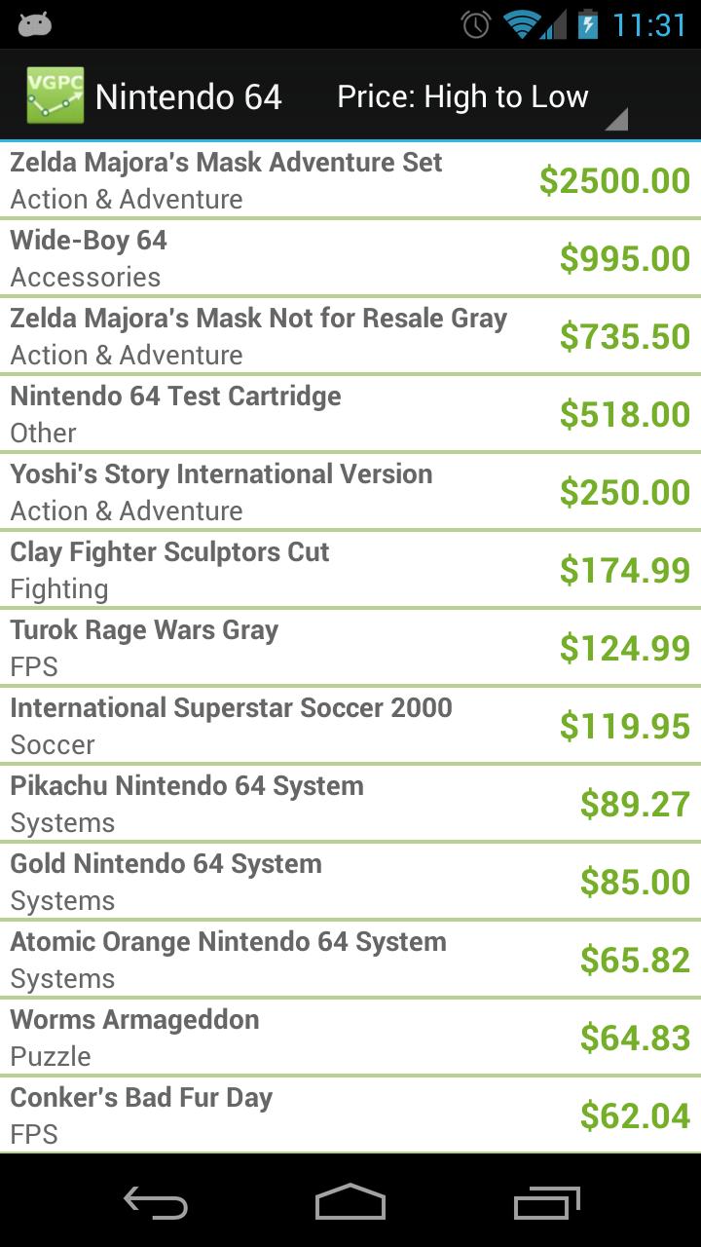Tap the Worms Armageddon price of $64.83
Image resolution: width=701 pixels, height=1247 pixels.
coord(636,1038)
